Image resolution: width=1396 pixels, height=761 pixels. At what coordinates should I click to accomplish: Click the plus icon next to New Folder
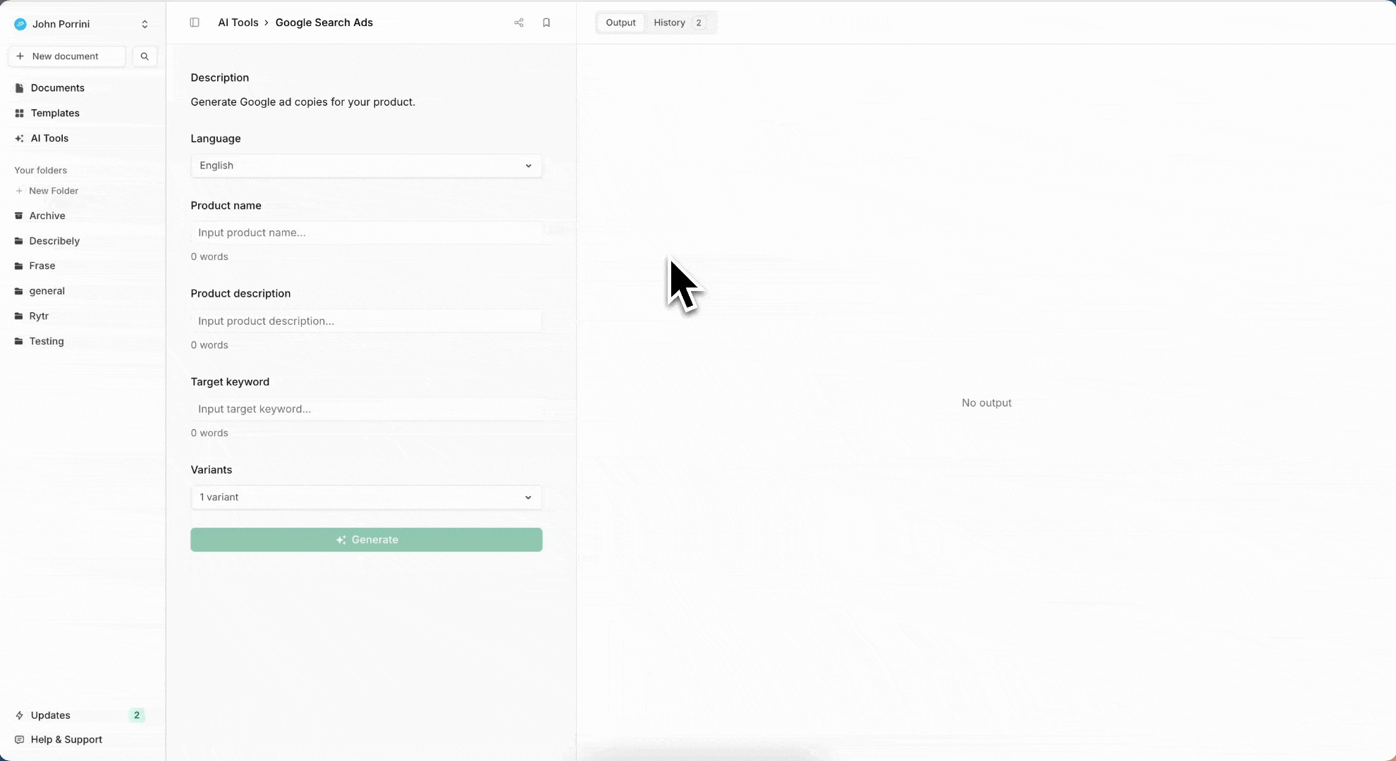[19, 191]
